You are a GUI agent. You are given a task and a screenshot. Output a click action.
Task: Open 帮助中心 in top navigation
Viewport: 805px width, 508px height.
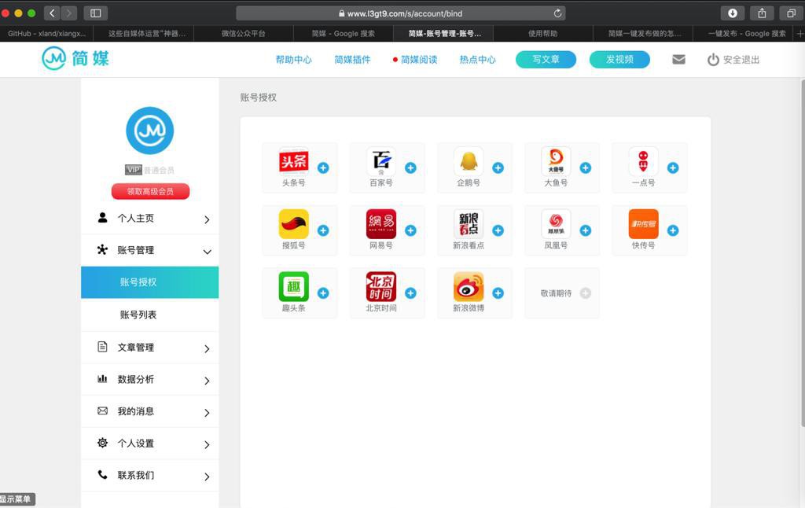(x=294, y=60)
